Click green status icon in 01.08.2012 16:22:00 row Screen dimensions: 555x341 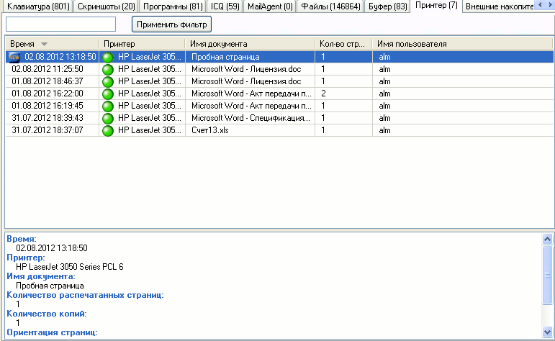(x=108, y=94)
